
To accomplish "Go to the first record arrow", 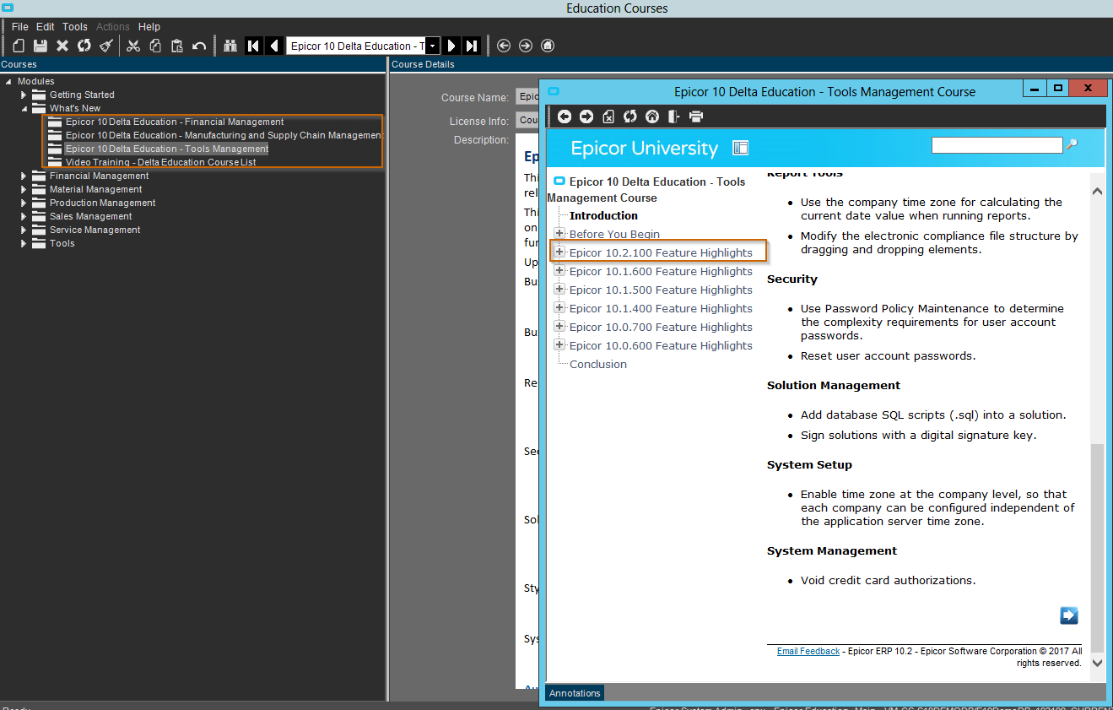I will tap(253, 46).
